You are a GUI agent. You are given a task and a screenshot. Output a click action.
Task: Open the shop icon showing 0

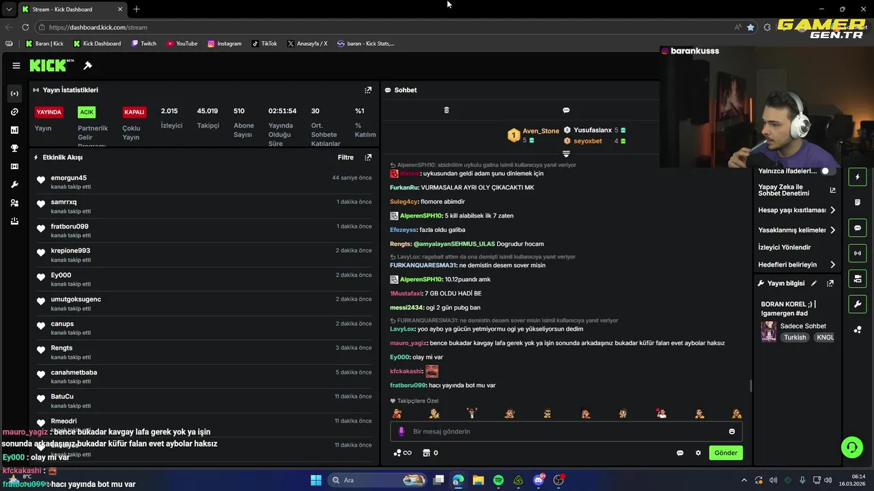point(430,453)
